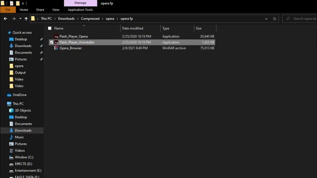Viewport: 317px width, 178px height.
Task: Click the folder icon in address bar
Action: point(33,19)
